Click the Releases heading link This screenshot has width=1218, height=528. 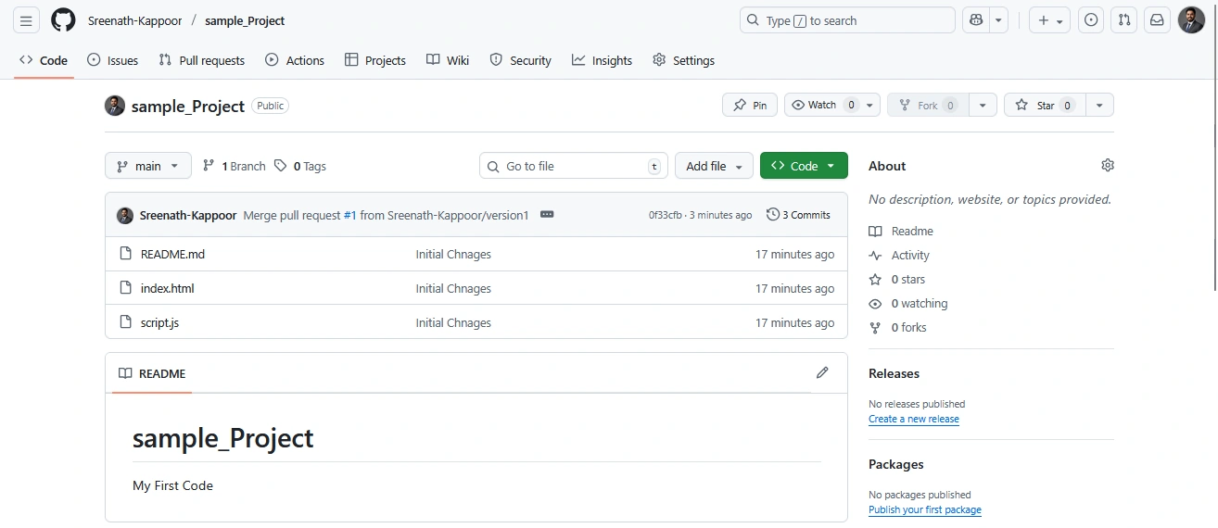click(x=894, y=373)
